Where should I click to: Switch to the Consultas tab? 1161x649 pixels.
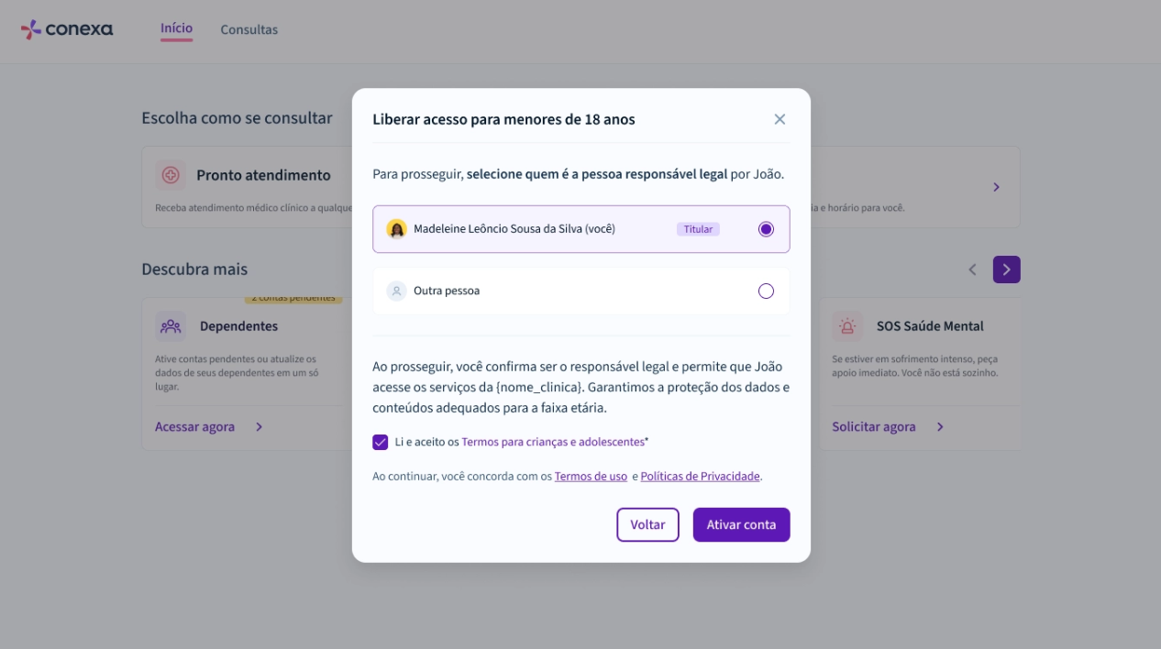point(249,29)
